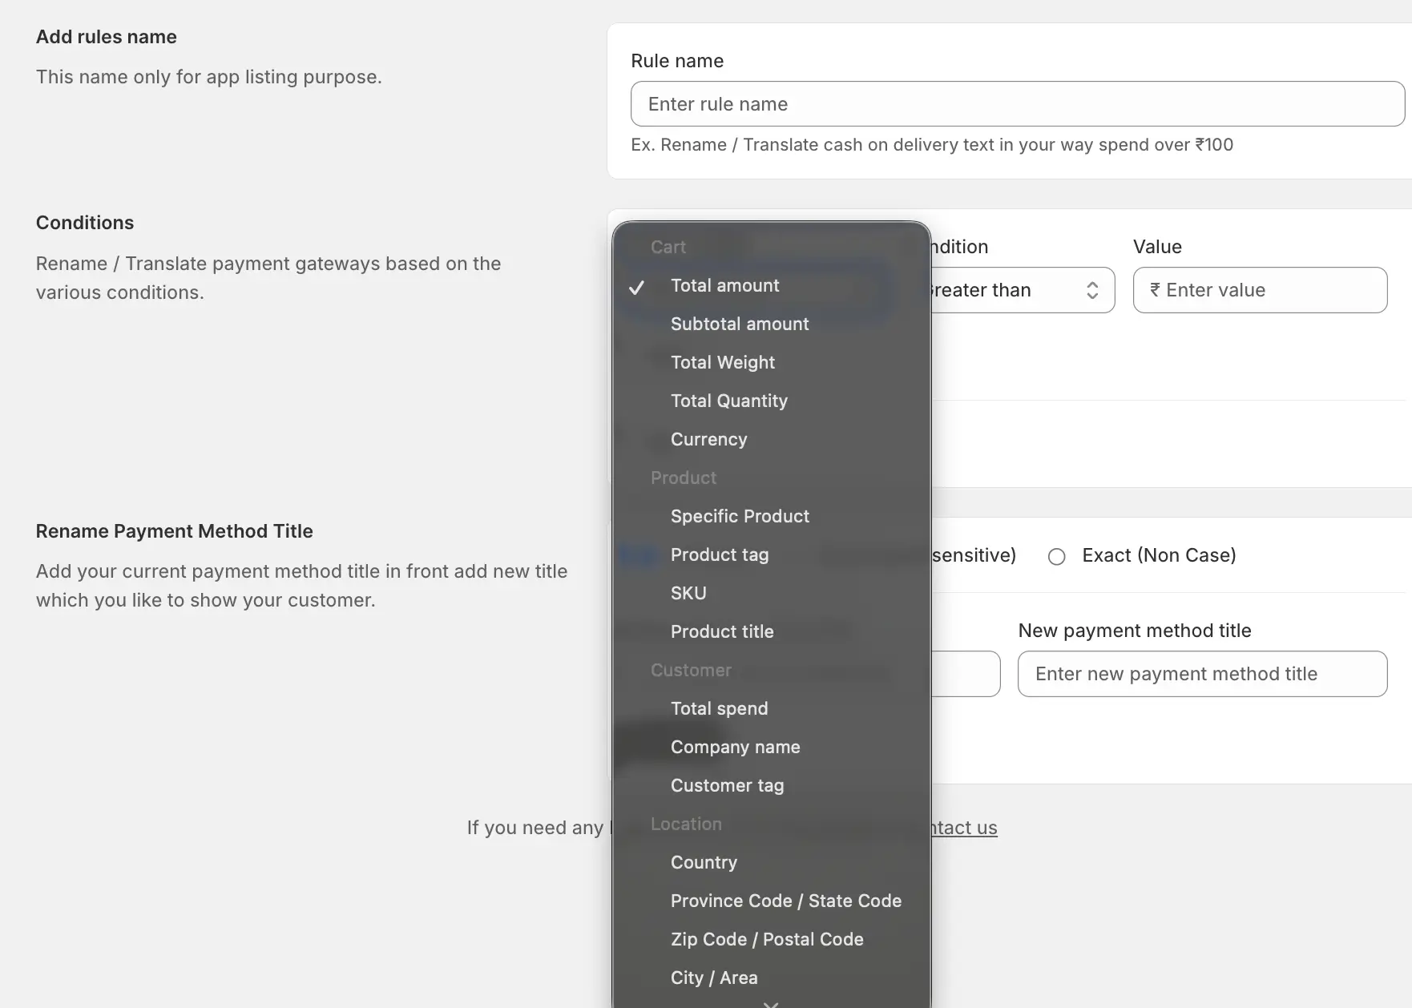Click the Enter value rupee field
1412x1008 pixels.
pos(1260,290)
